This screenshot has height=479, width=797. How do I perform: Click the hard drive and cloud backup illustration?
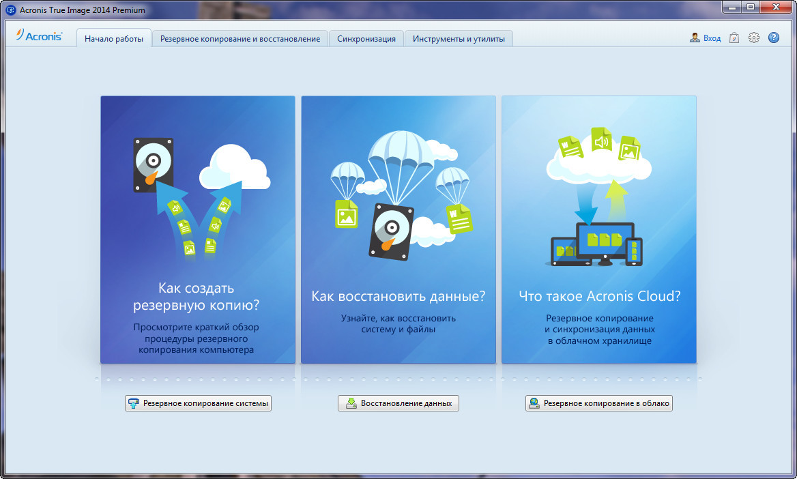point(198,194)
